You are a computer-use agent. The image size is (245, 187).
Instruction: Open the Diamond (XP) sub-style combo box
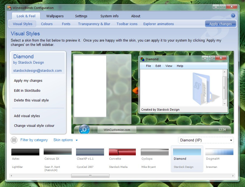[206, 140]
